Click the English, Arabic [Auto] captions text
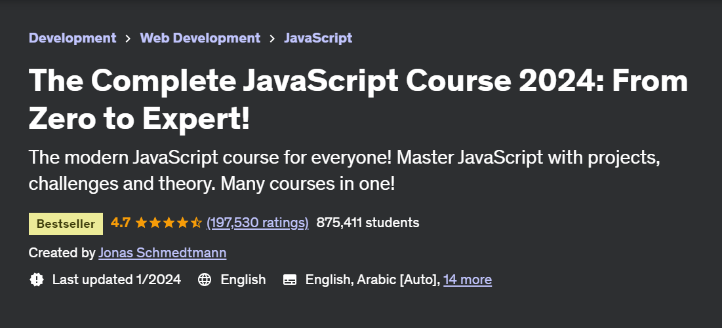 click(372, 280)
